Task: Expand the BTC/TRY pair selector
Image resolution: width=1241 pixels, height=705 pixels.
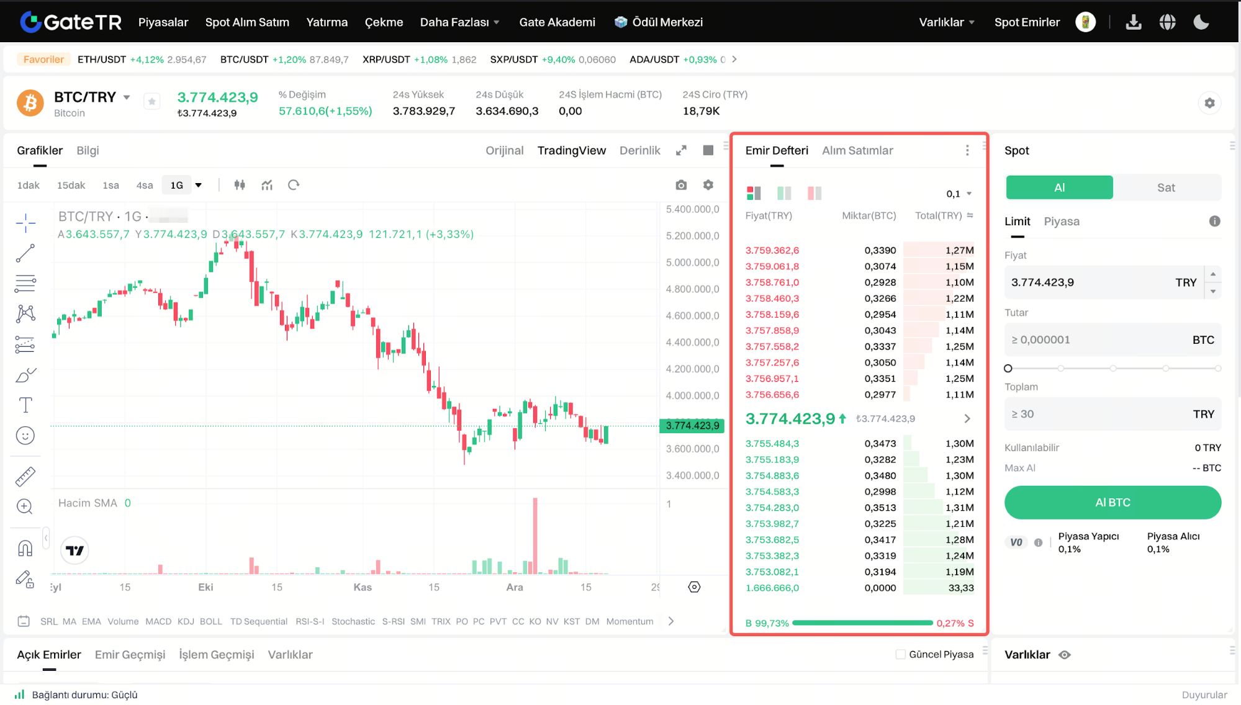Action: point(127,97)
